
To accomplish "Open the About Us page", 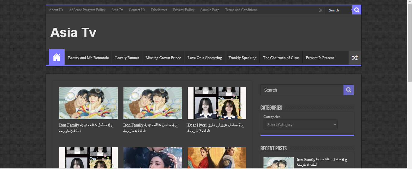I will pyautogui.click(x=56, y=10).
